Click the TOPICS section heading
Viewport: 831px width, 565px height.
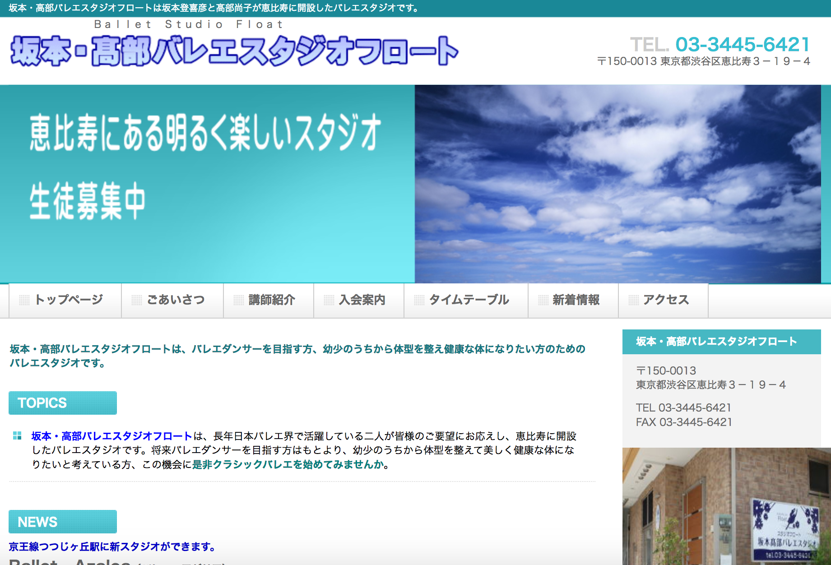pyautogui.click(x=63, y=403)
